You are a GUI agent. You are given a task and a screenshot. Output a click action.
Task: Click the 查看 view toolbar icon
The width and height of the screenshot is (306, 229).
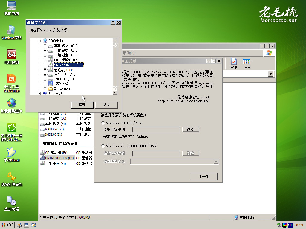247,64
